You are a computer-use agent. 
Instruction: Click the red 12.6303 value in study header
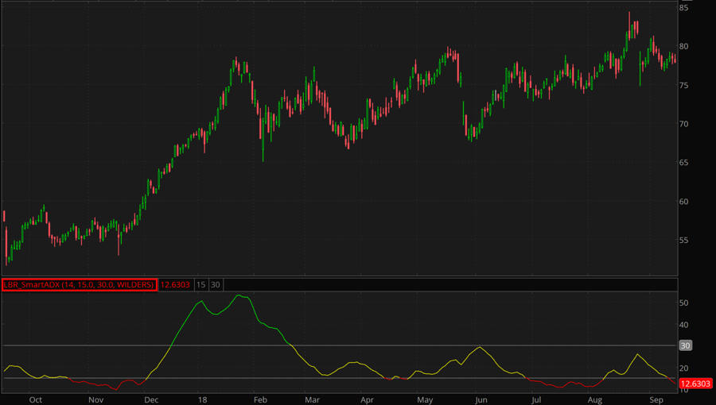tap(175, 284)
